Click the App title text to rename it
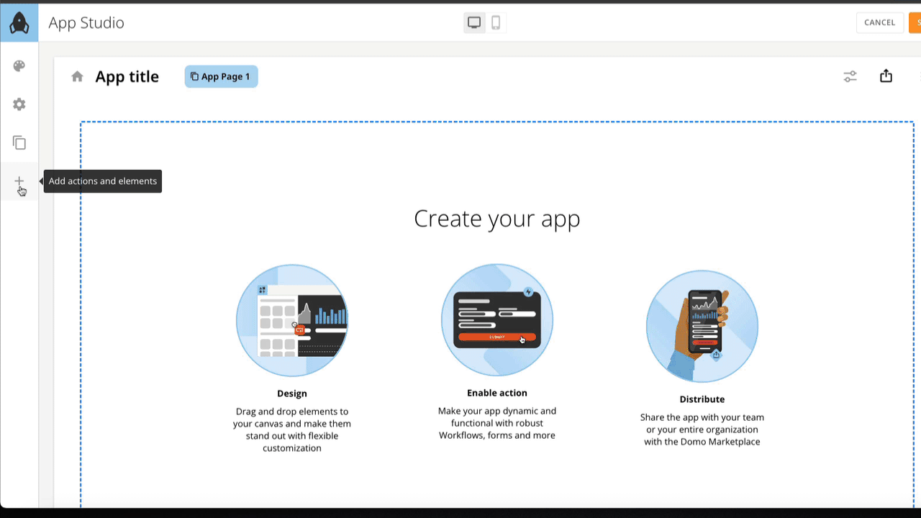 click(x=127, y=76)
